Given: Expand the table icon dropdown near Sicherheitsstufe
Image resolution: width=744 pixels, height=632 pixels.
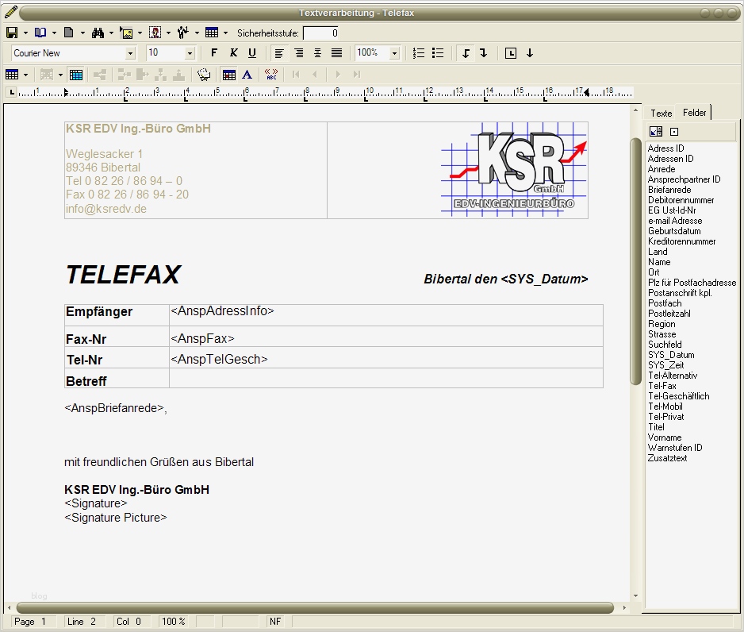Looking at the screenshot, I should coord(225,33).
